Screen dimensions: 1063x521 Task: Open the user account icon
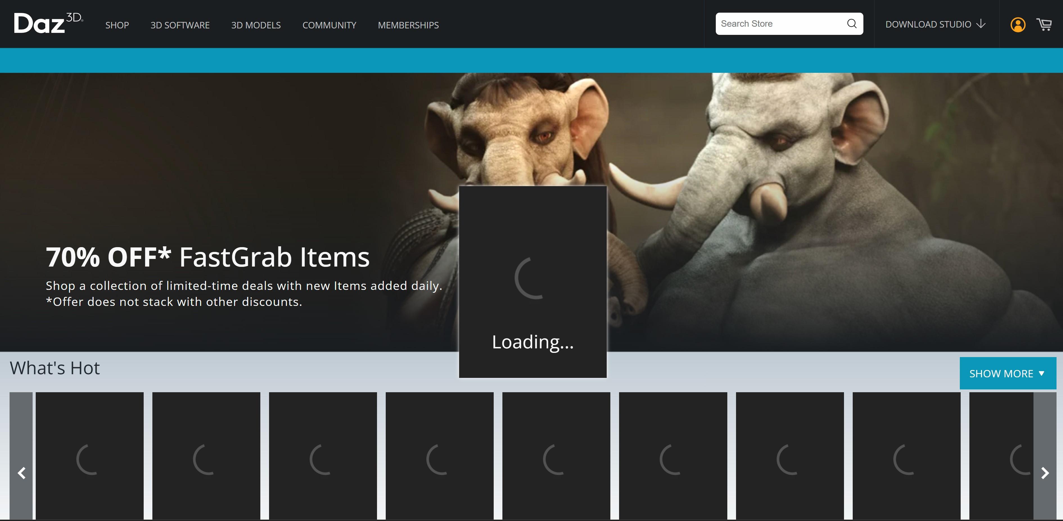pyautogui.click(x=1018, y=24)
